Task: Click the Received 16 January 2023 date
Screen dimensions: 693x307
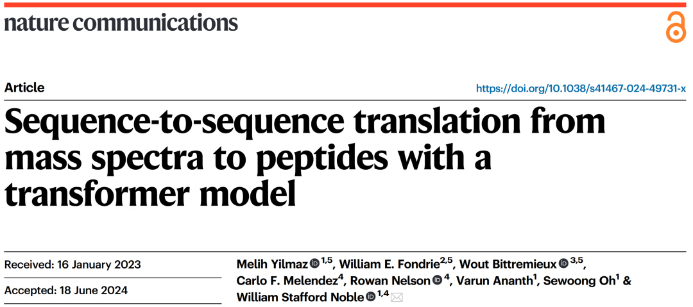Action: (73, 265)
